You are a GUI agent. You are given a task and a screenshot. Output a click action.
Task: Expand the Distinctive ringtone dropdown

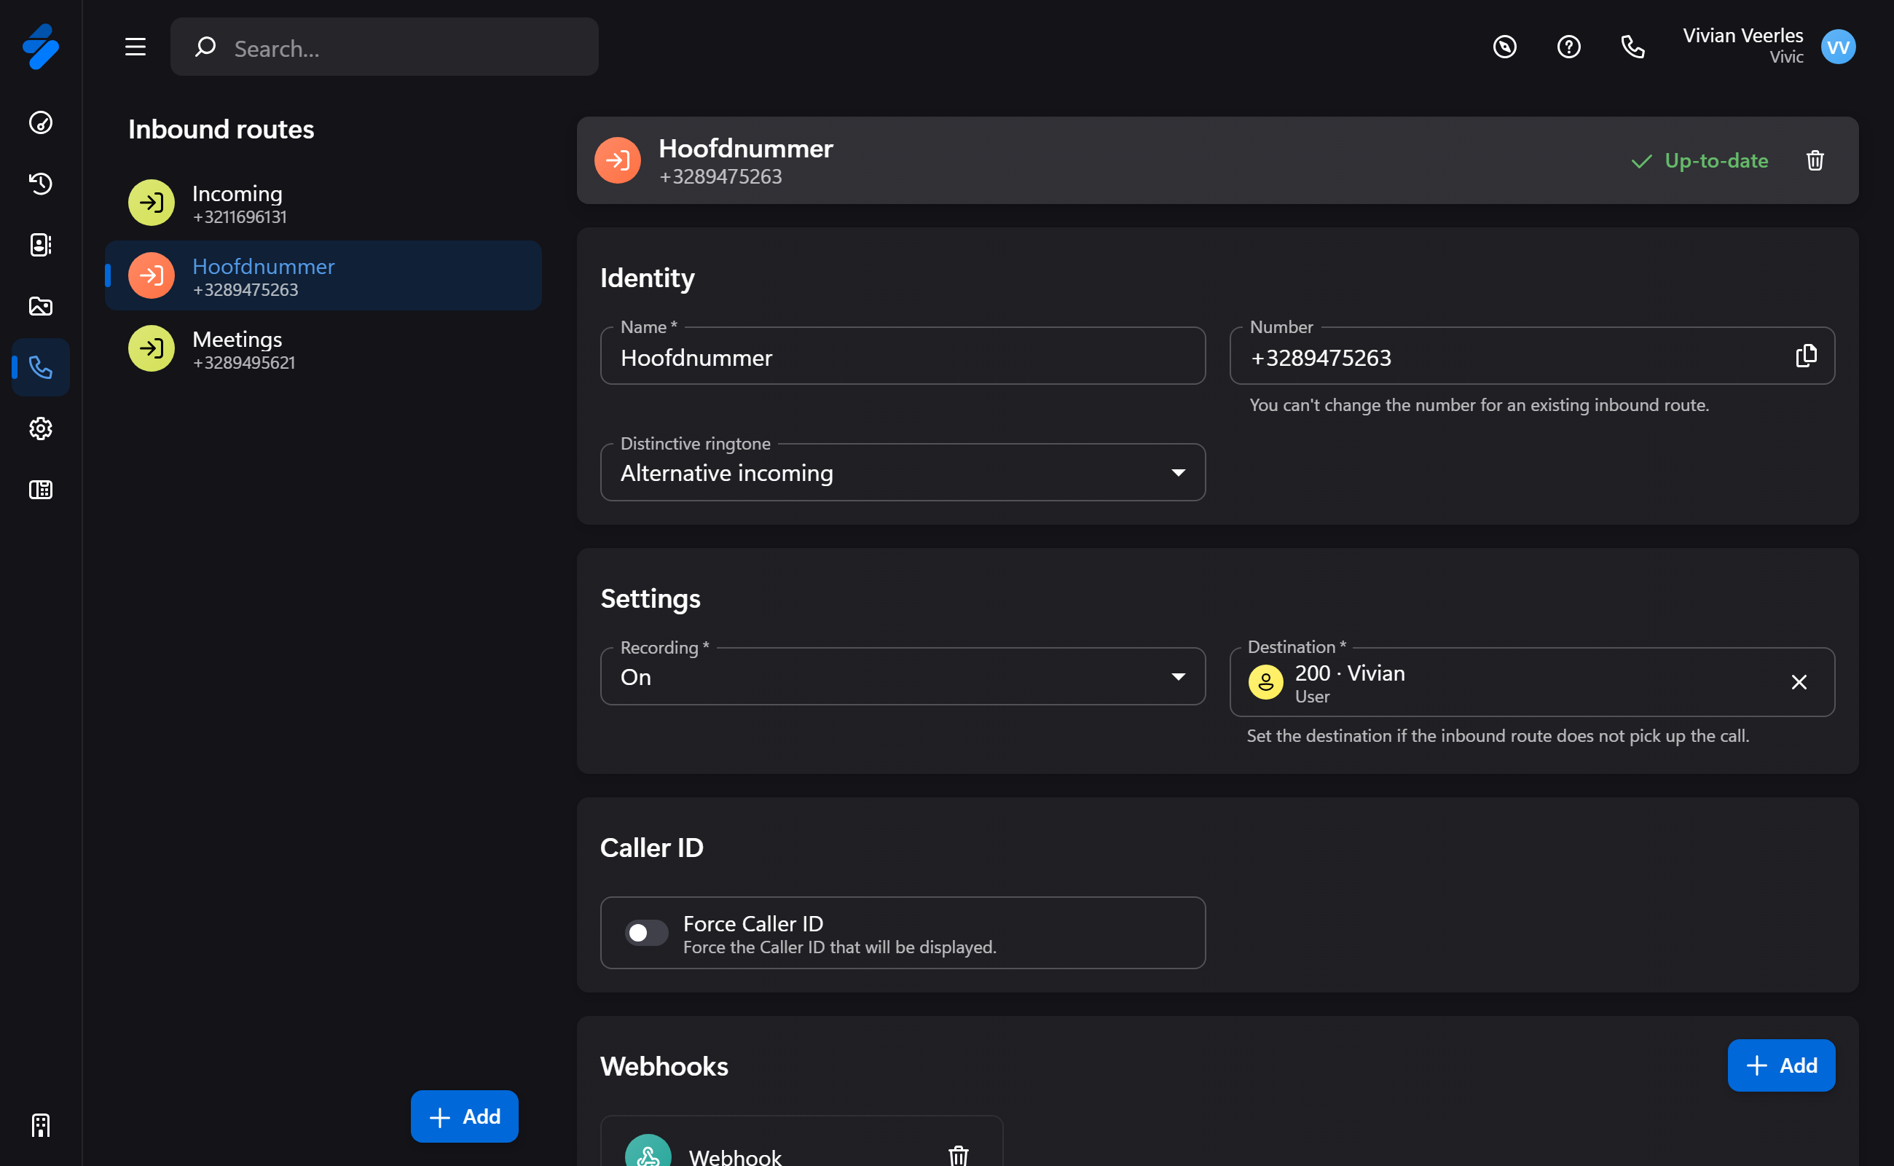(x=903, y=473)
